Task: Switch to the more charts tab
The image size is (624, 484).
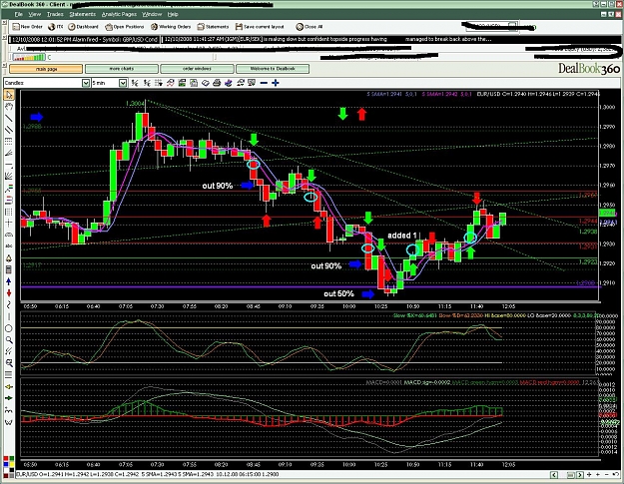Action: coord(122,69)
